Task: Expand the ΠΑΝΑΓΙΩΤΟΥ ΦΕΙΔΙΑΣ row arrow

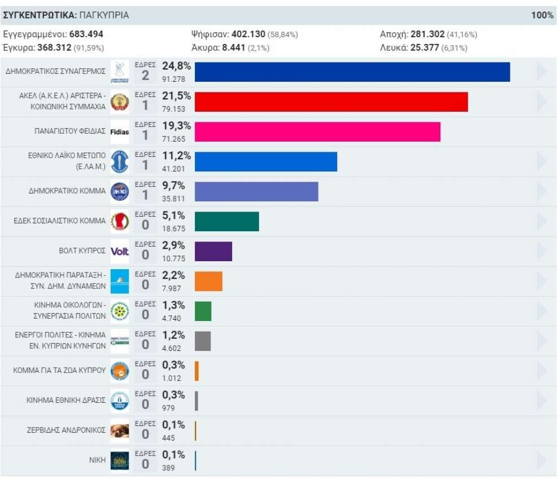Action: coord(541,131)
